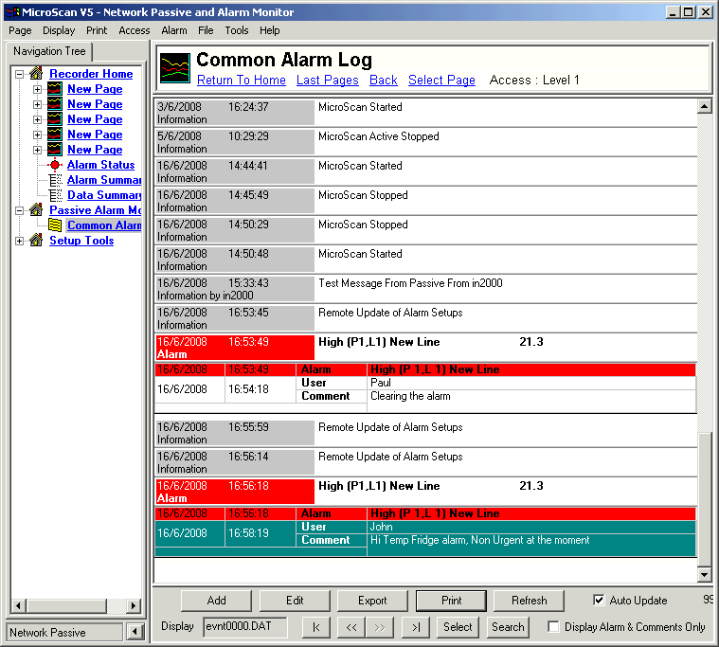Select the Navigation Tree tab
Image resolution: width=719 pixels, height=647 pixels.
click(49, 51)
